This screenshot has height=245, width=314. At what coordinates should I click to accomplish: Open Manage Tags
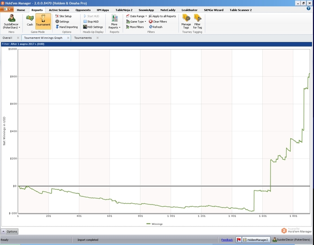click(x=186, y=21)
